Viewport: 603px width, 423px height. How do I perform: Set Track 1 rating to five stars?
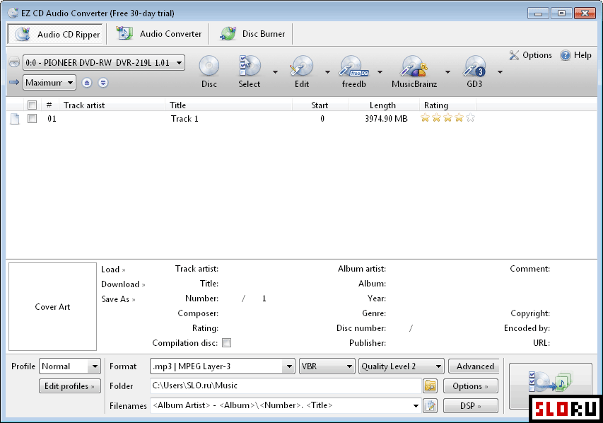coord(470,118)
